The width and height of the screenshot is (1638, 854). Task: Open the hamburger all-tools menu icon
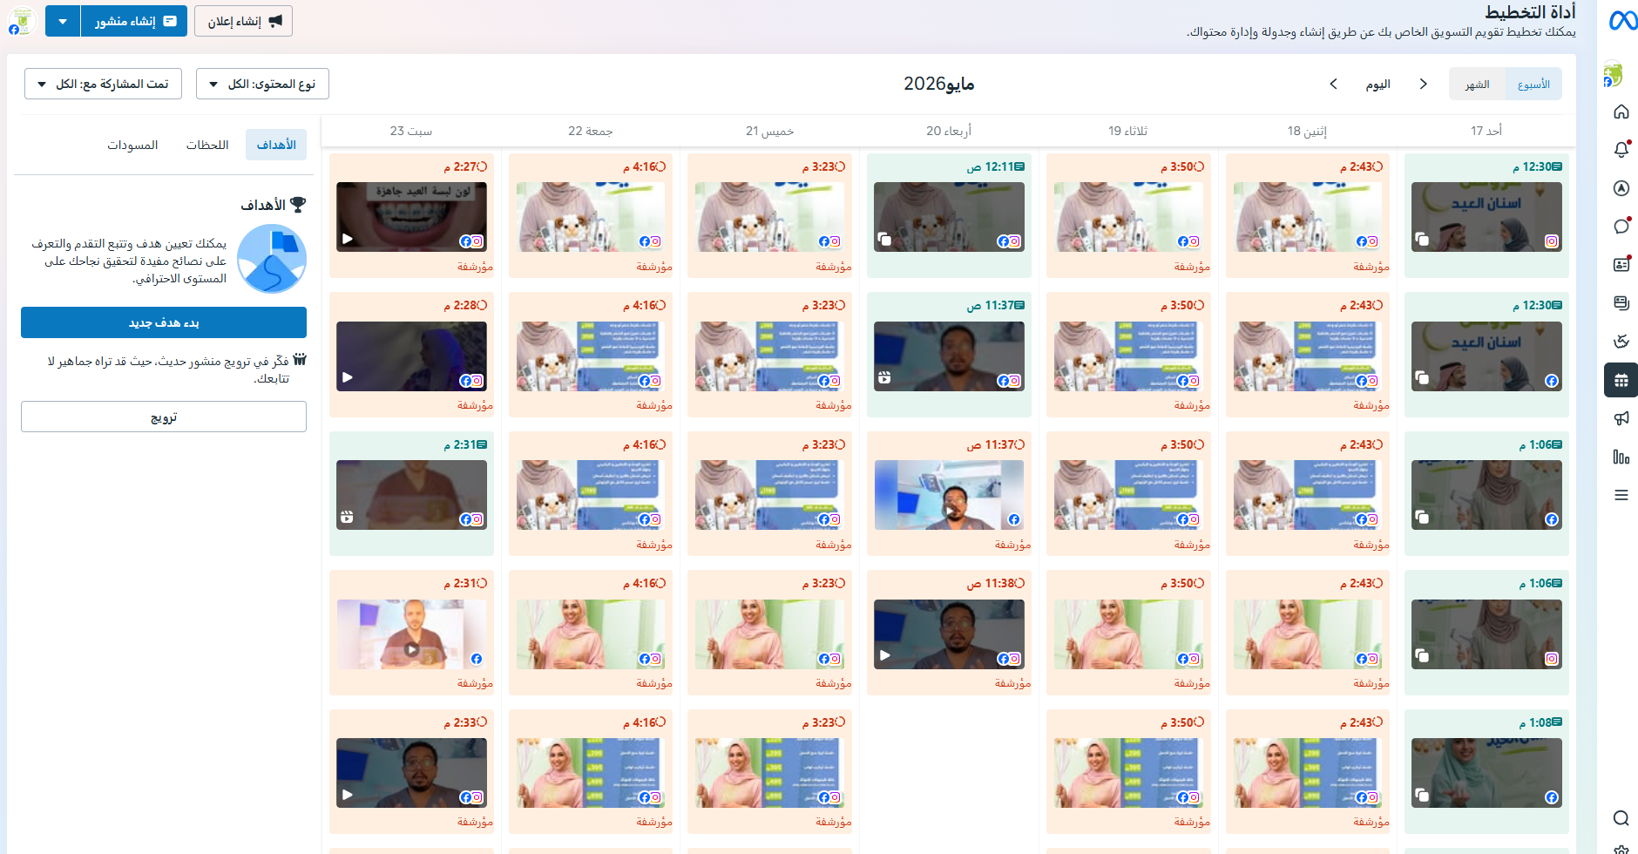point(1621,495)
